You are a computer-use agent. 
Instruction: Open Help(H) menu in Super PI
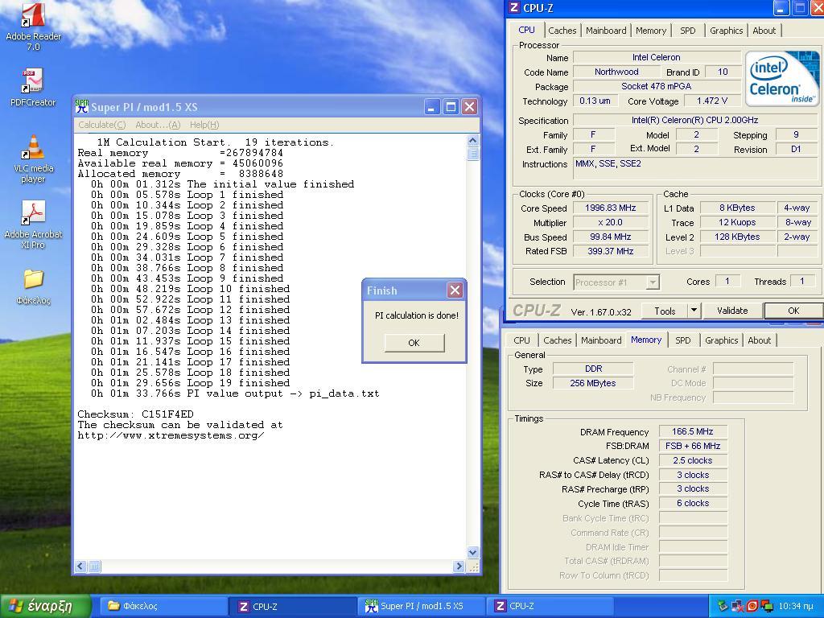pos(204,125)
